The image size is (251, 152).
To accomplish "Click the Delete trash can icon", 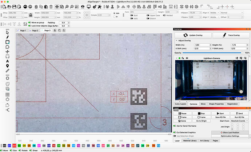I will pos(51,7).
